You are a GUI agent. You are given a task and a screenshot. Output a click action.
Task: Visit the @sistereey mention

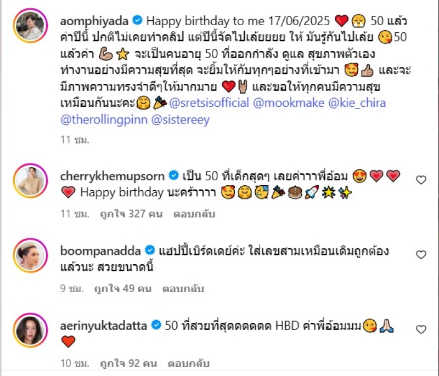[x=181, y=119]
